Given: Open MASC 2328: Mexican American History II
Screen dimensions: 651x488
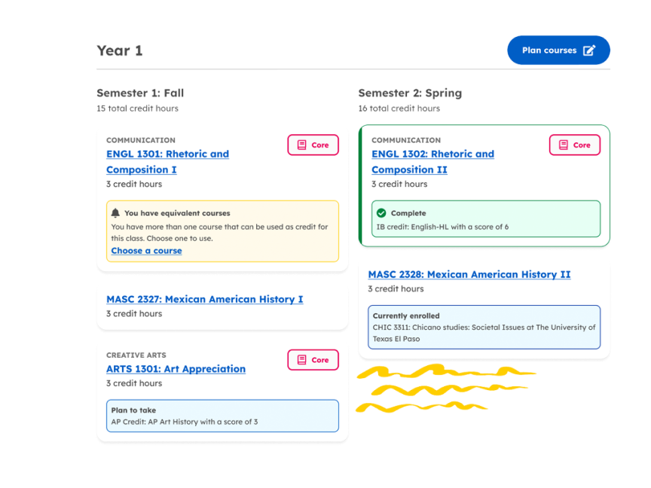Looking at the screenshot, I should 469,274.
